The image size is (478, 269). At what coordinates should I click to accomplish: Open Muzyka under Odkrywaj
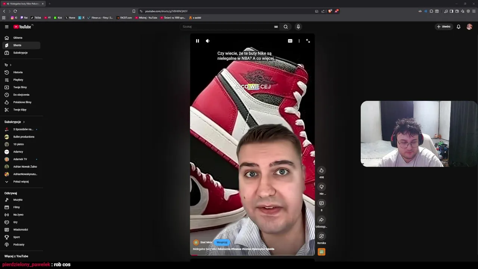(21, 200)
